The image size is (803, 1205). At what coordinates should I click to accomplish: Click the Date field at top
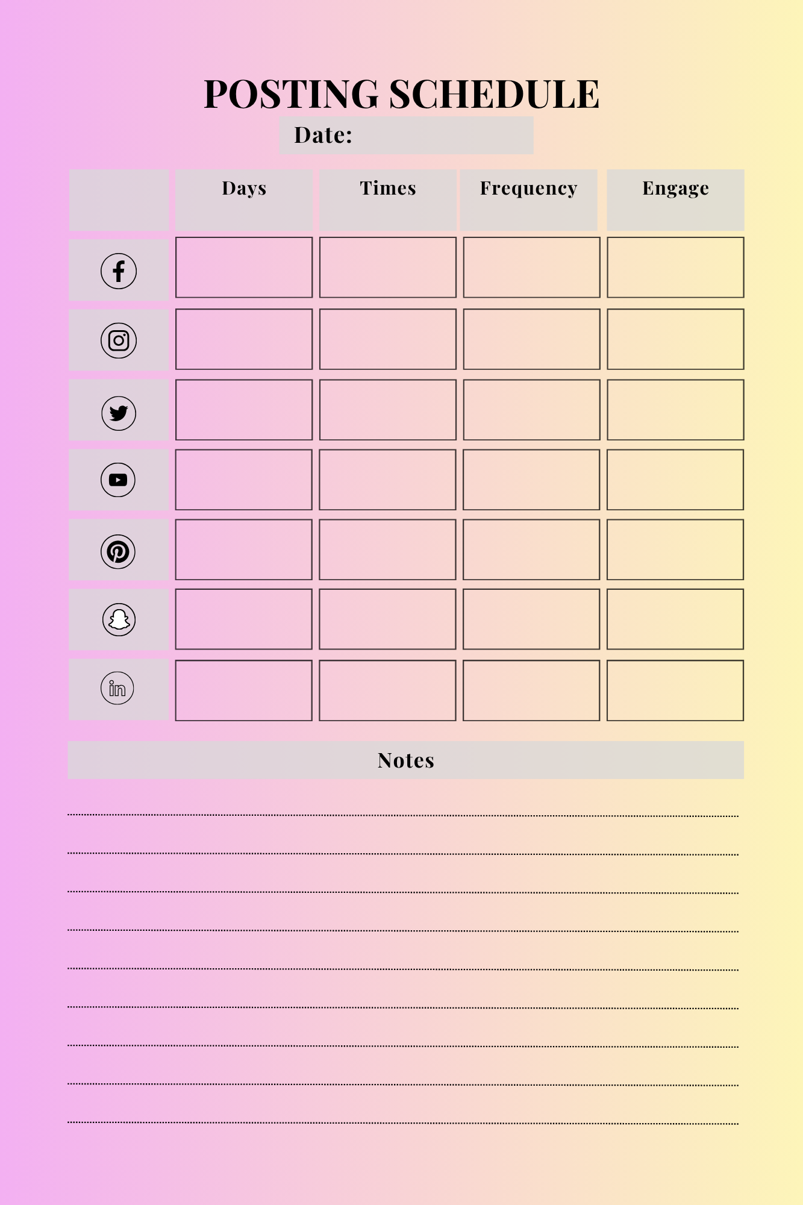pos(406,136)
